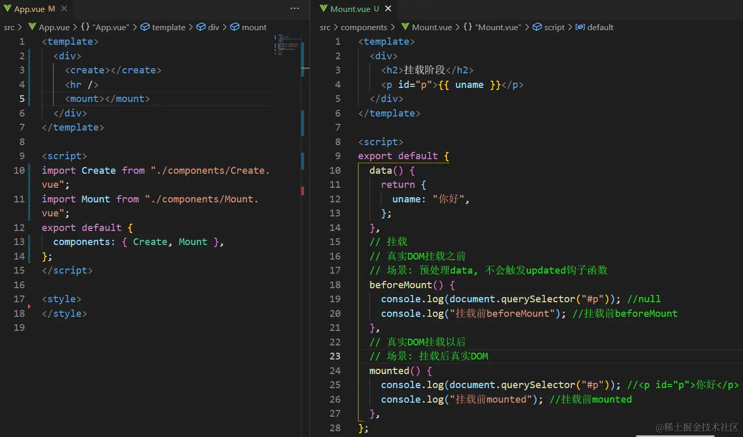Viewport: 743px width, 437px height.
Task: Switch to the App.vue editor tab
Action: [x=30, y=9]
